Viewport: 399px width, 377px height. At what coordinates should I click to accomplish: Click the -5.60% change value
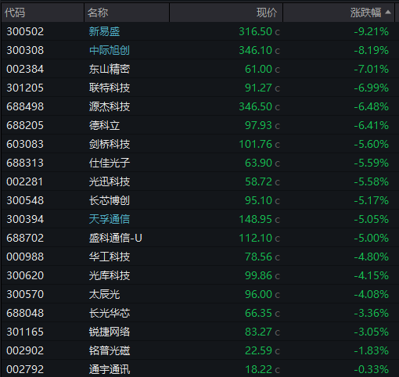click(x=372, y=144)
